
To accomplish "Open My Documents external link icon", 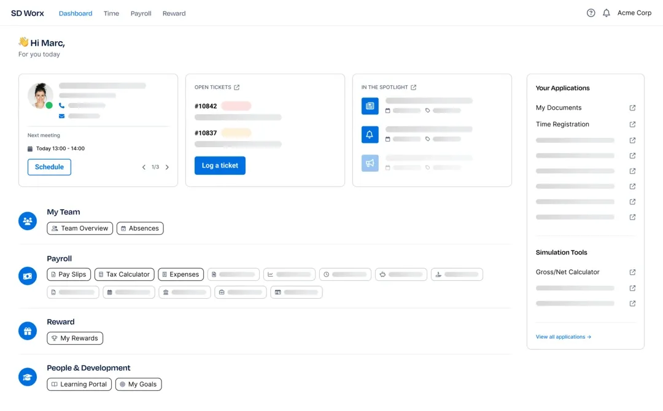I will click(x=632, y=108).
